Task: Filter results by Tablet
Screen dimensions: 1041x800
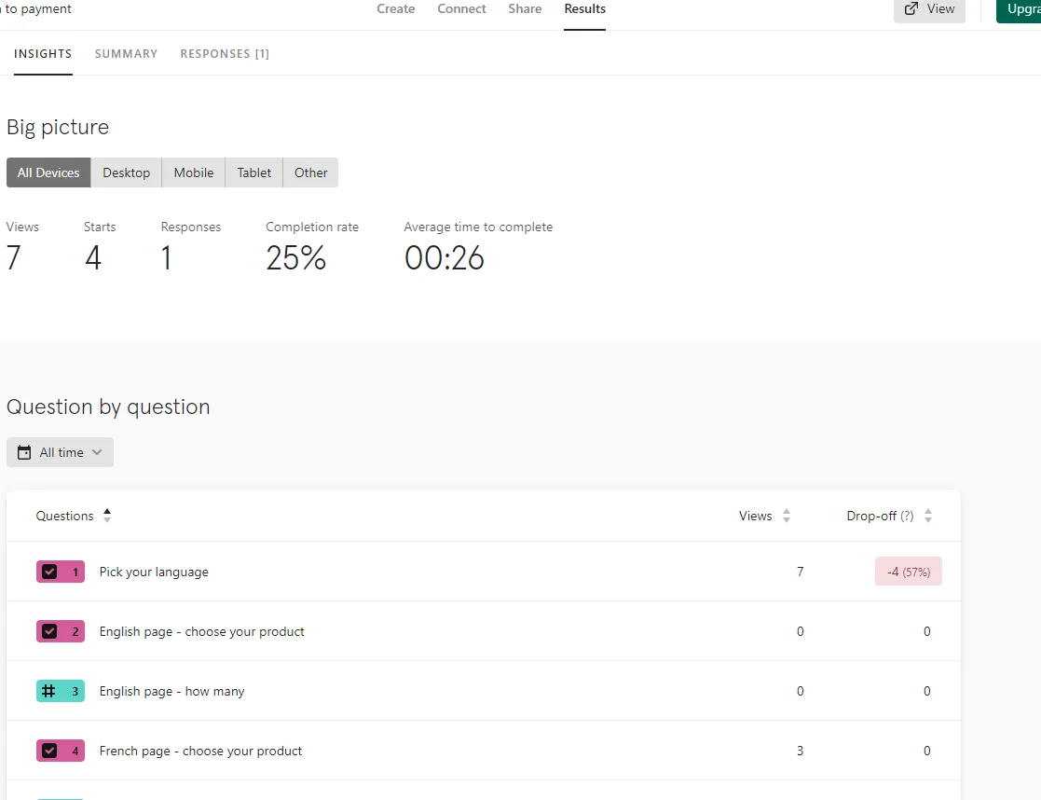Action: click(x=254, y=172)
